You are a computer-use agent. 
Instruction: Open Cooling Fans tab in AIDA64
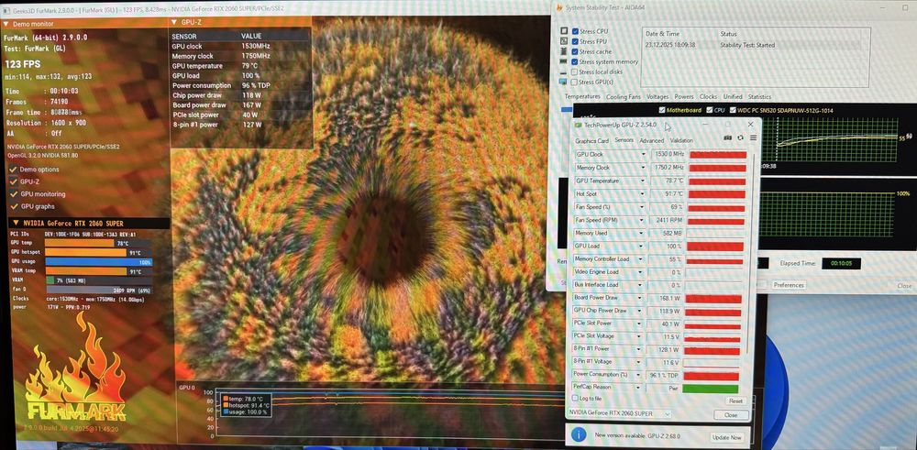(x=623, y=97)
